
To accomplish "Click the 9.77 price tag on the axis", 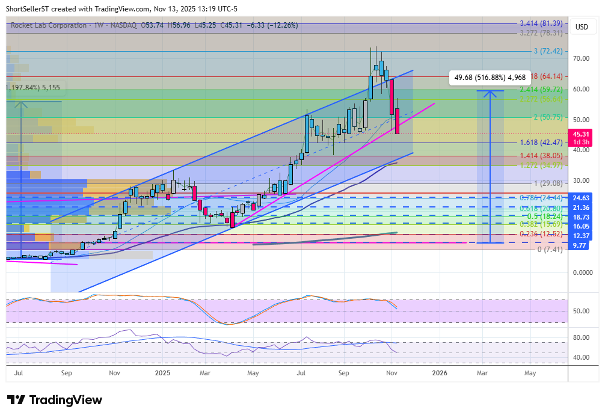I will [x=579, y=246].
